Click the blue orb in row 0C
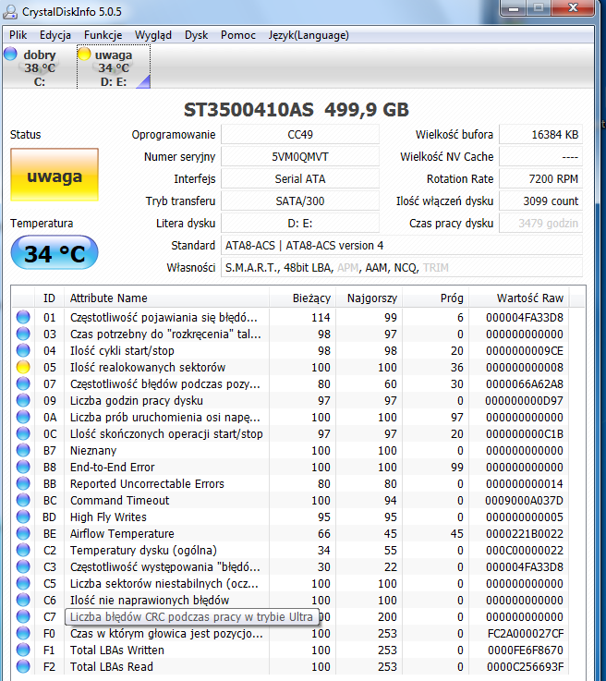606x681 pixels. click(x=23, y=433)
